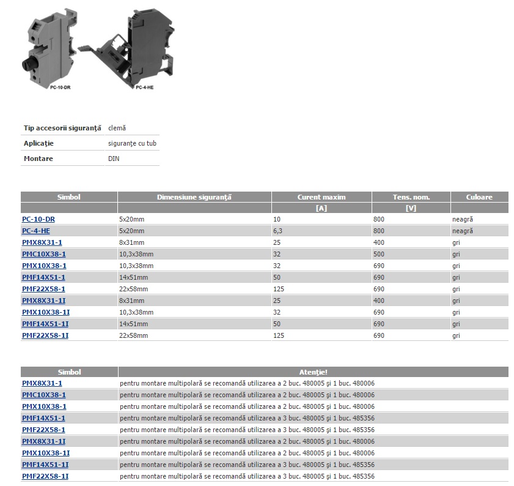Click the Culoare column header
The height and width of the screenshot is (486, 514).
point(480,197)
